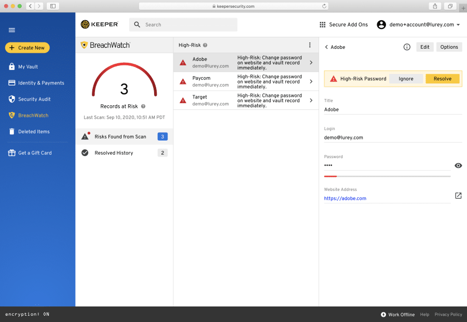Image resolution: width=467 pixels, height=322 pixels.
Task: Click the account avatar icon
Action: point(381,25)
